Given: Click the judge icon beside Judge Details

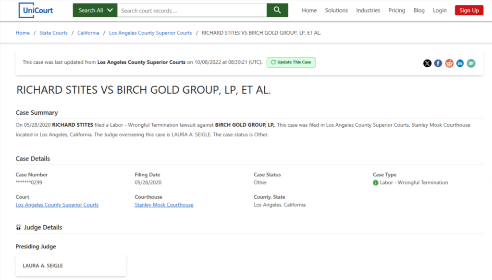Looking at the screenshot, I should click(x=19, y=227).
